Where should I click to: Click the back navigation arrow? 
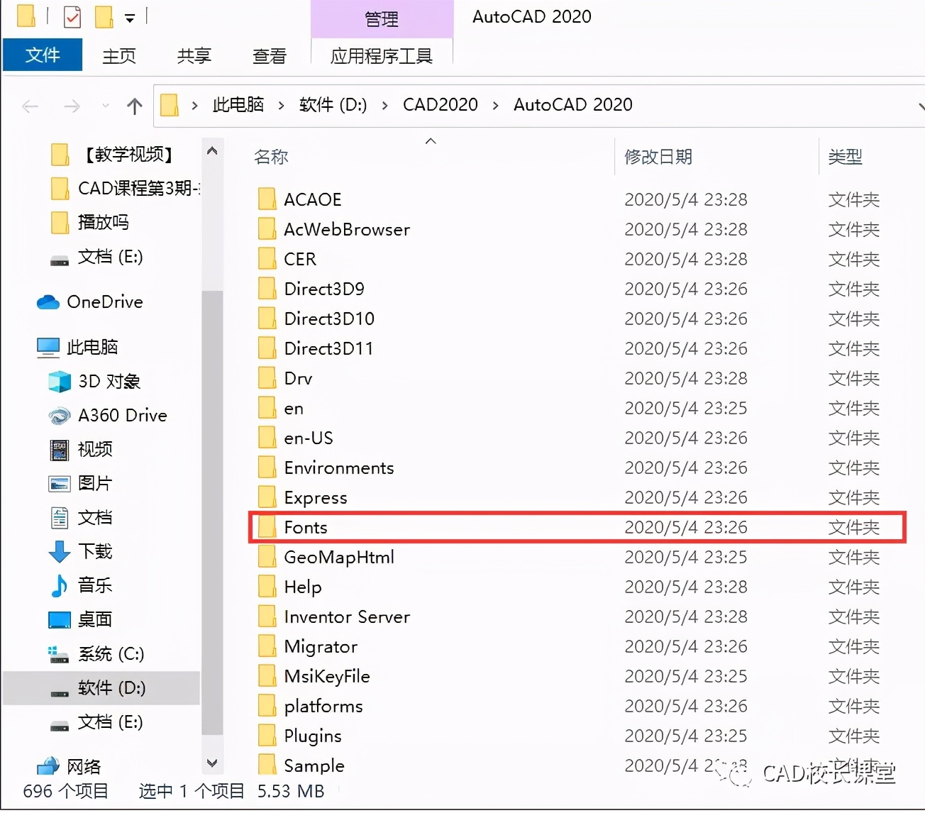(30, 106)
